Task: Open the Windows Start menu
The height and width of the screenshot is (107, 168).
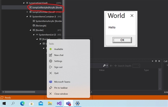Action: (4, 103)
